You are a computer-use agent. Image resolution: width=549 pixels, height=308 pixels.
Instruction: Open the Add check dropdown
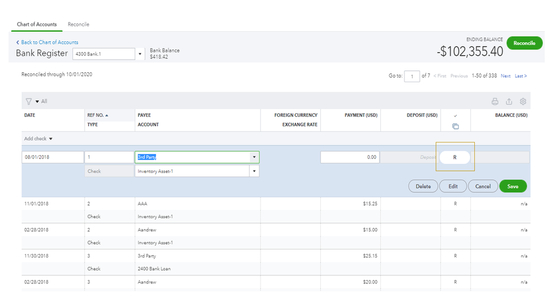[x=38, y=139]
